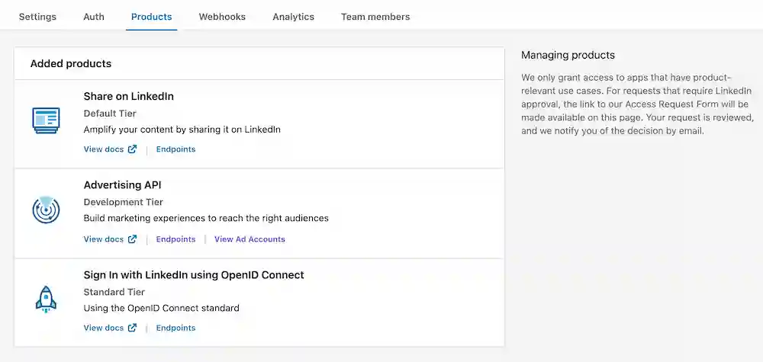Viewport: 763px width, 362px height.
Task: Open View docs for OpenID Connect
Action: pyautogui.click(x=104, y=328)
